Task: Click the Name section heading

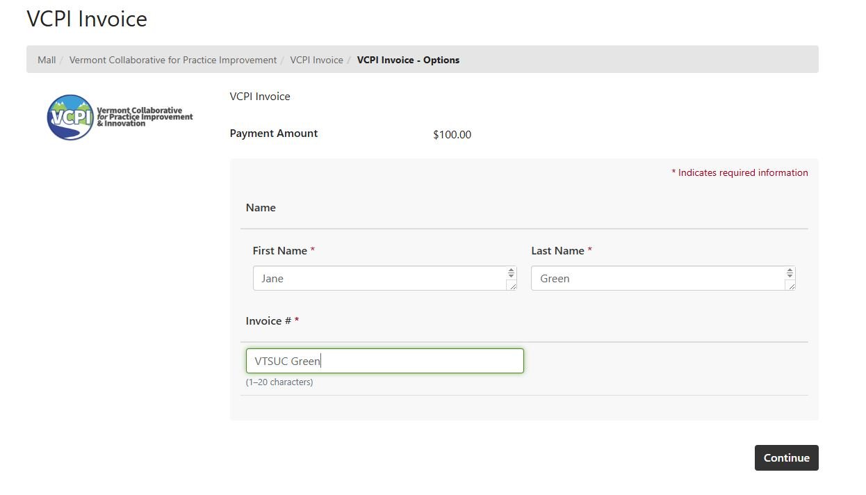Action: point(261,208)
